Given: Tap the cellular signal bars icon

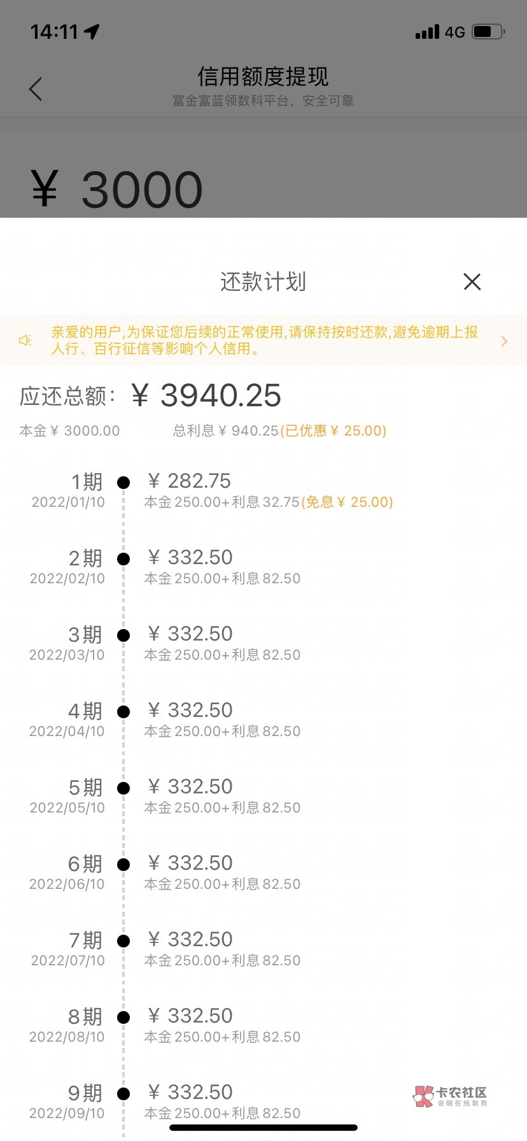Looking at the screenshot, I should click(x=427, y=32).
